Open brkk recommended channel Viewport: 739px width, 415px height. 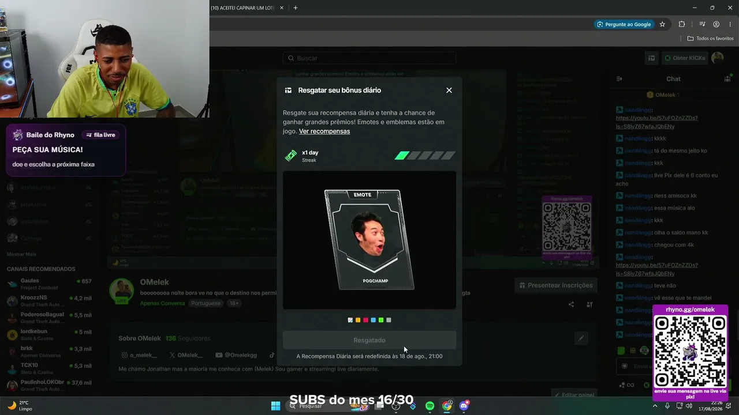(x=49, y=352)
